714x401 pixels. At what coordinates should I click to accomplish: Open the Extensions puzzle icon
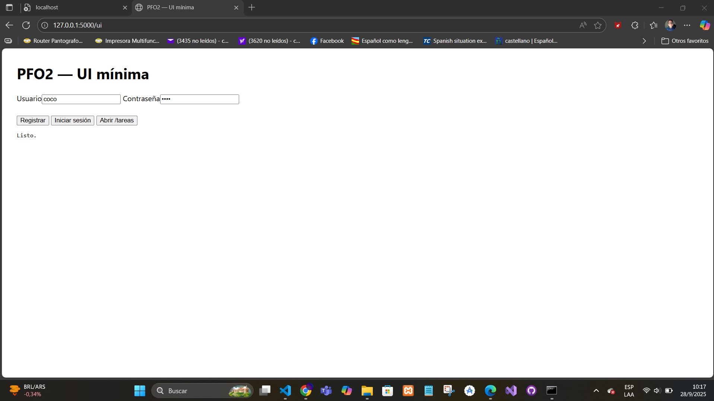tap(635, 25)
